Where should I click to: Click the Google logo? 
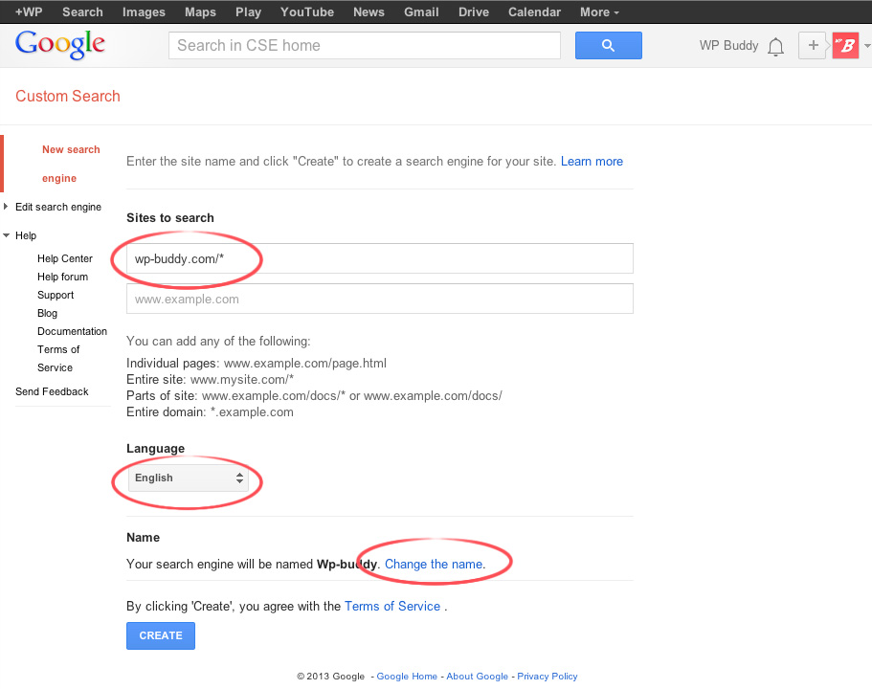59,45
